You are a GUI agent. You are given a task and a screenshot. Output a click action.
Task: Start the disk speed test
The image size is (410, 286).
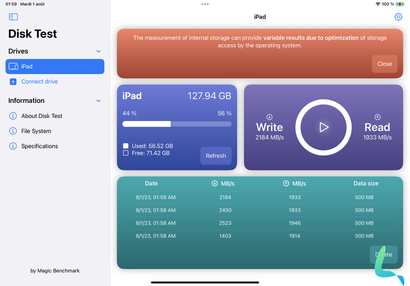(x=324, y=127)
